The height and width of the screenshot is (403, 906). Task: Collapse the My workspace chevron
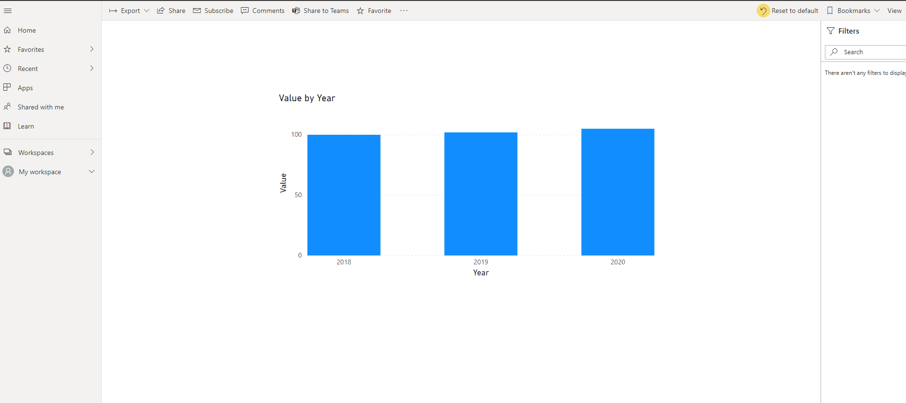pos(92,171)
